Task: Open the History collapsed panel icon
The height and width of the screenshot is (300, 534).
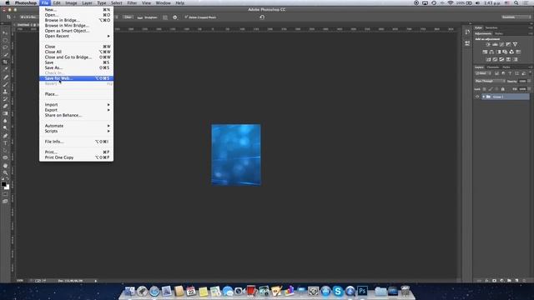Action: pyautogui.click(x=467, y=32)
